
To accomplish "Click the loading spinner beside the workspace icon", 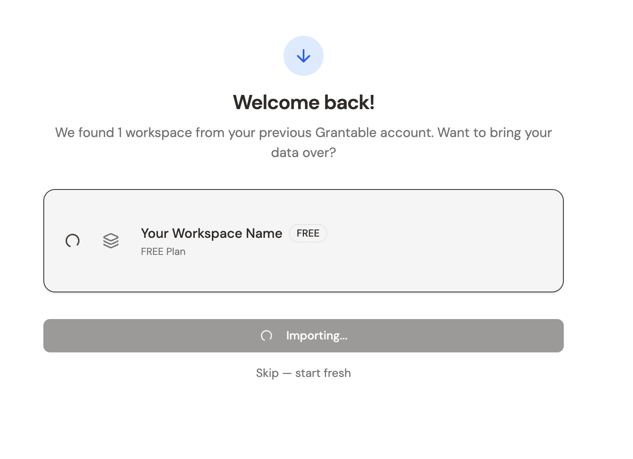I will pos(73,241).
